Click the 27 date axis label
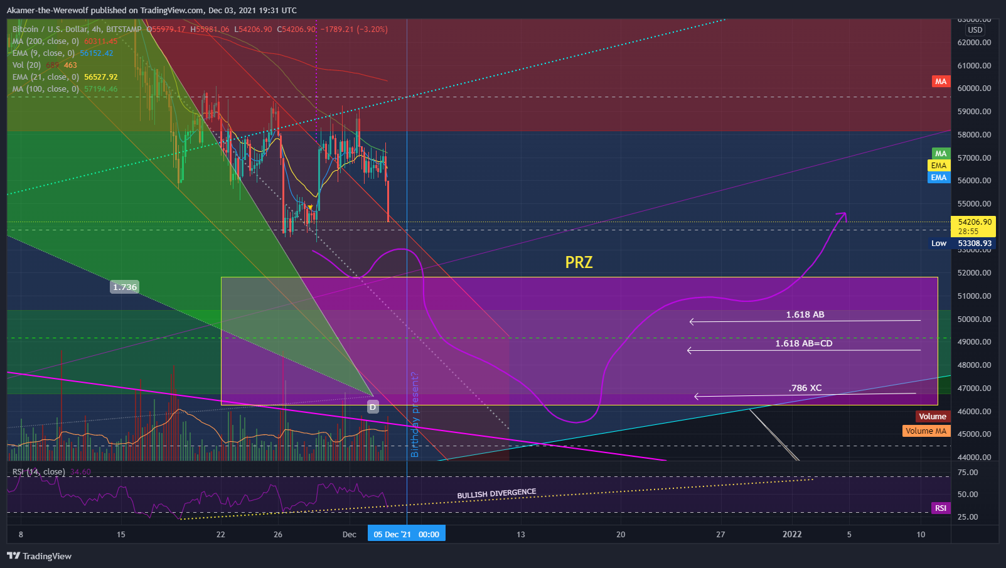This screenshot has height=568, width=1006. [720, 535]
